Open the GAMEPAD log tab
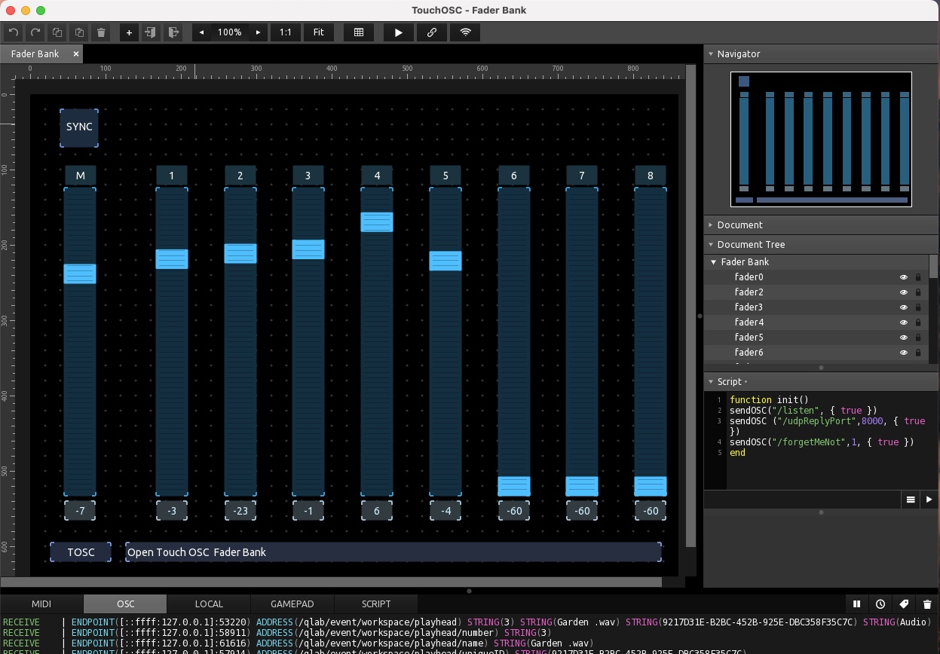The image size is (940, 654). click(x=292, y=604)
